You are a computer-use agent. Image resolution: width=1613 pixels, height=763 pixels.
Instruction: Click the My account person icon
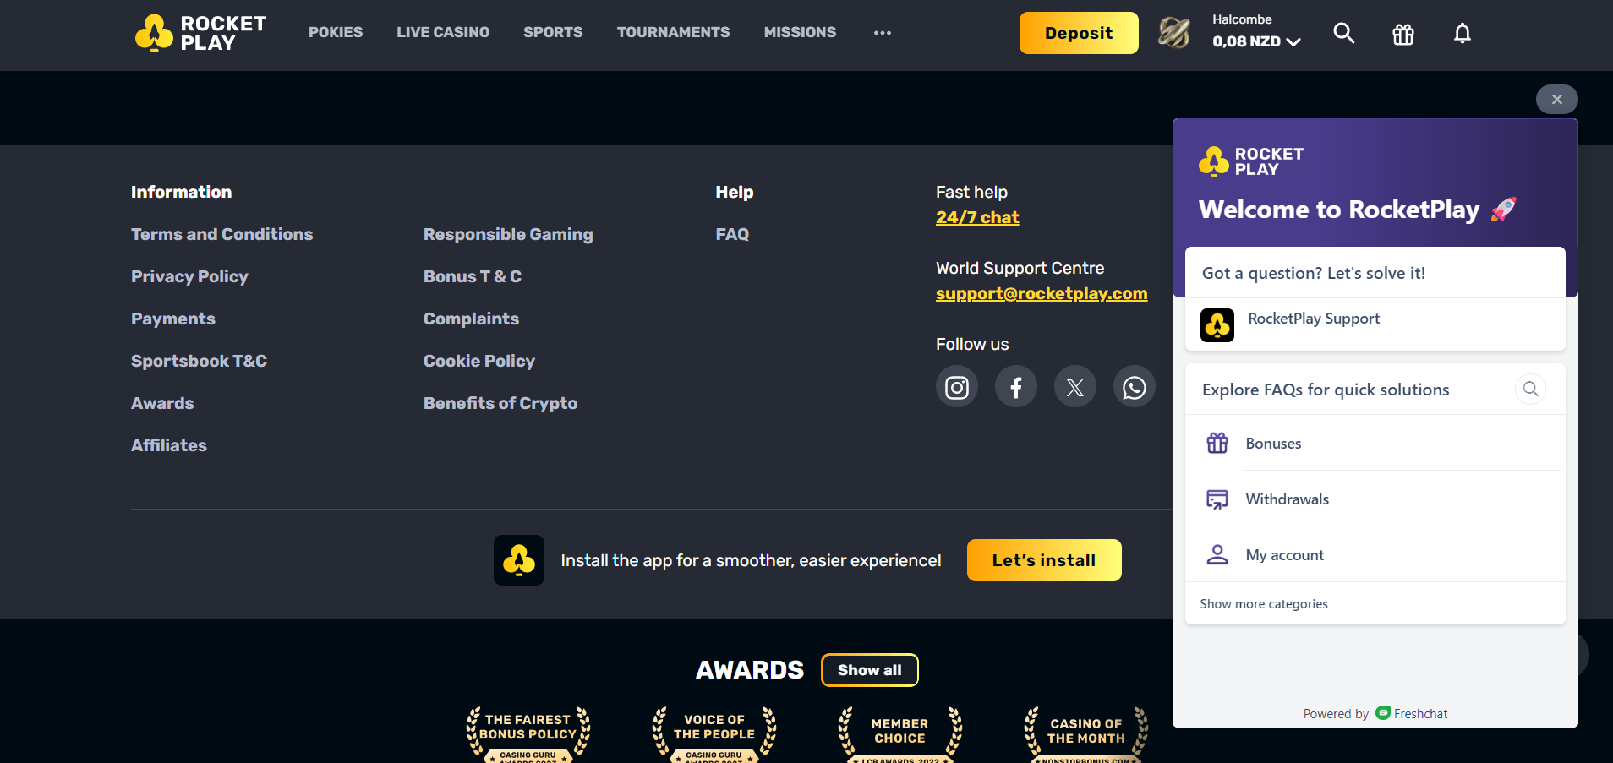tap(1217, 554)
